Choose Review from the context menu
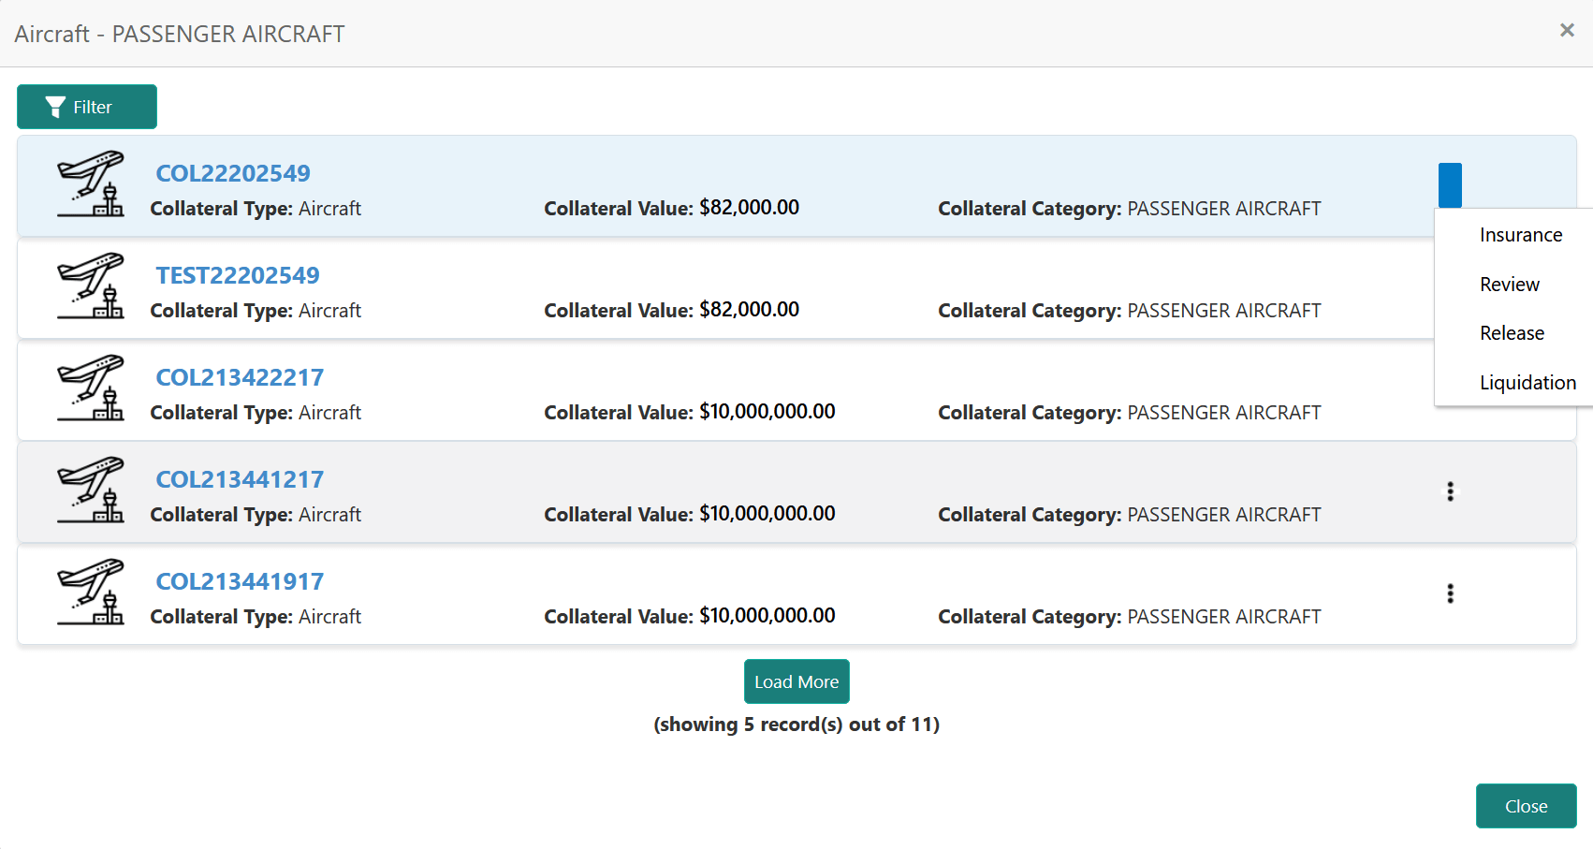This screenshot has height=849, width=1593. pos(1509,285)
